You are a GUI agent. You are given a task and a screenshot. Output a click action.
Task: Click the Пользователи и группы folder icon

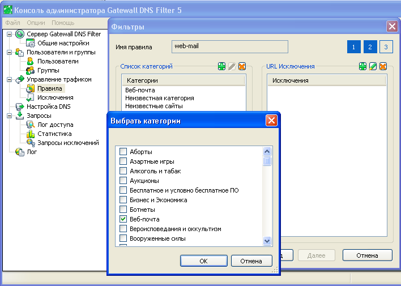(x=20, y=52)
